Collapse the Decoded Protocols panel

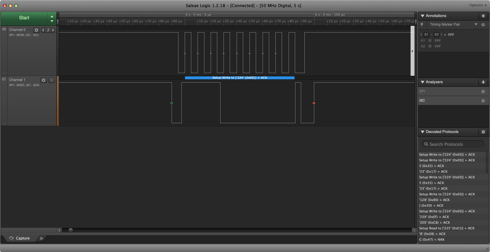click(423, 132)
